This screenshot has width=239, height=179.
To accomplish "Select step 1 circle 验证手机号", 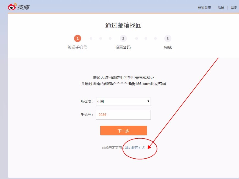I will [x=77, y=38].
